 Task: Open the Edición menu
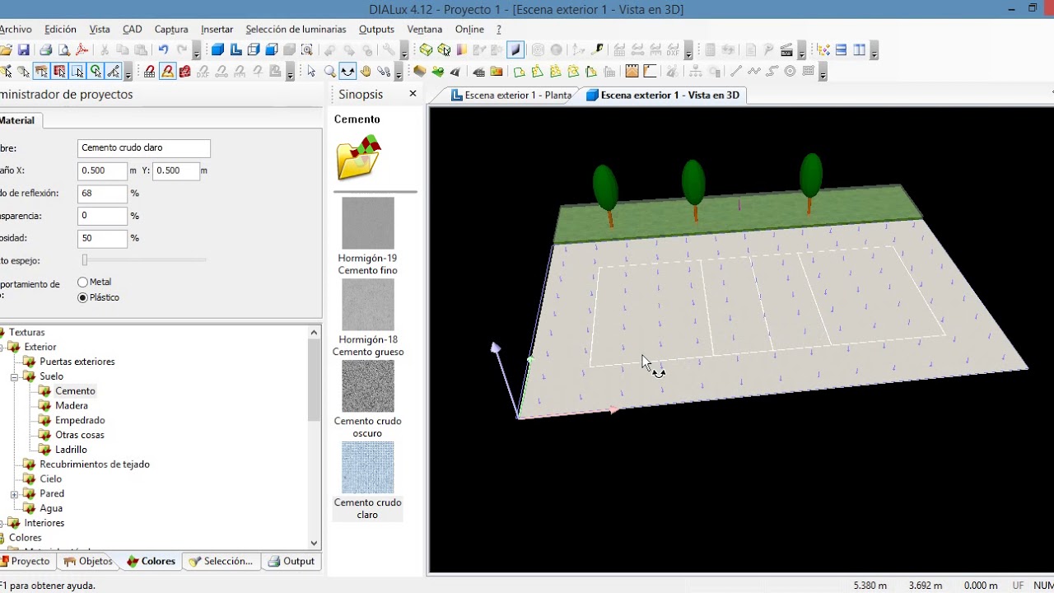[60, 29]
